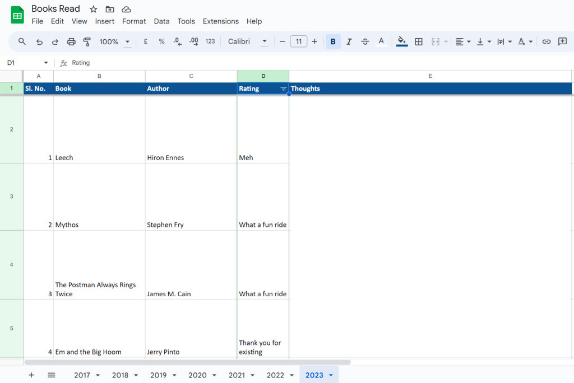Switch to the 2019 sheet tab
The image size is (574, 383).
coord(160,375)
